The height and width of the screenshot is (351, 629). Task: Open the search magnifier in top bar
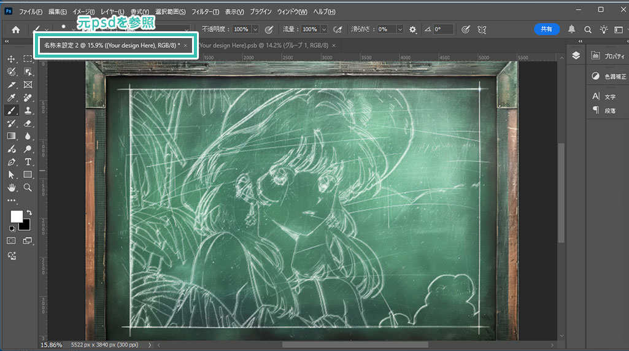click(x=588, y=29)
